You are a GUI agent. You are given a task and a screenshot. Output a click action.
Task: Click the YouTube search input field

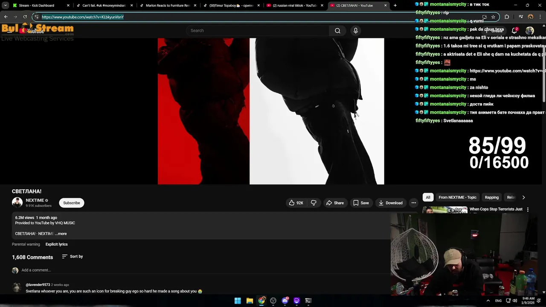point(258,31)
